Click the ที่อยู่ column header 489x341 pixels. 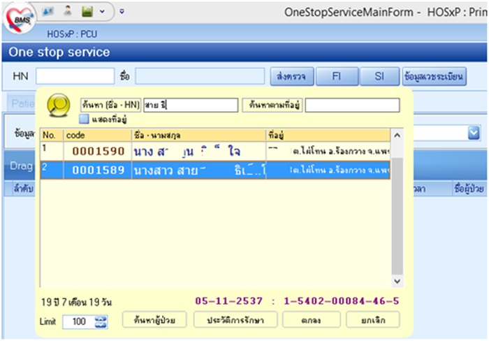(328, 135)
